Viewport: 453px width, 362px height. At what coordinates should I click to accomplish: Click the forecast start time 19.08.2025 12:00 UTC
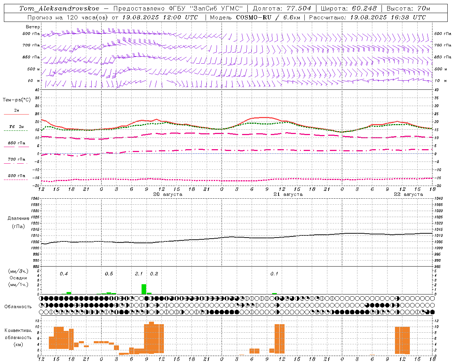(160, 17)
